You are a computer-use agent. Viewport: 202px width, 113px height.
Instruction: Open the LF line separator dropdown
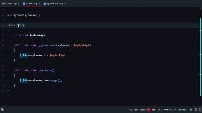(x=160, y=110)
